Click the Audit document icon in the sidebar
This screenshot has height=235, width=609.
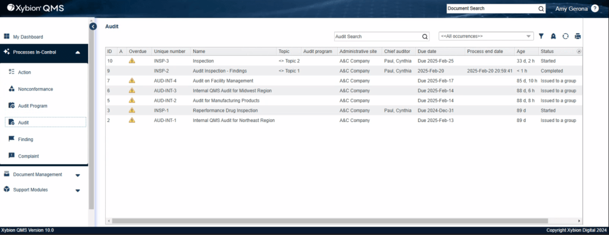pos(11,122)
